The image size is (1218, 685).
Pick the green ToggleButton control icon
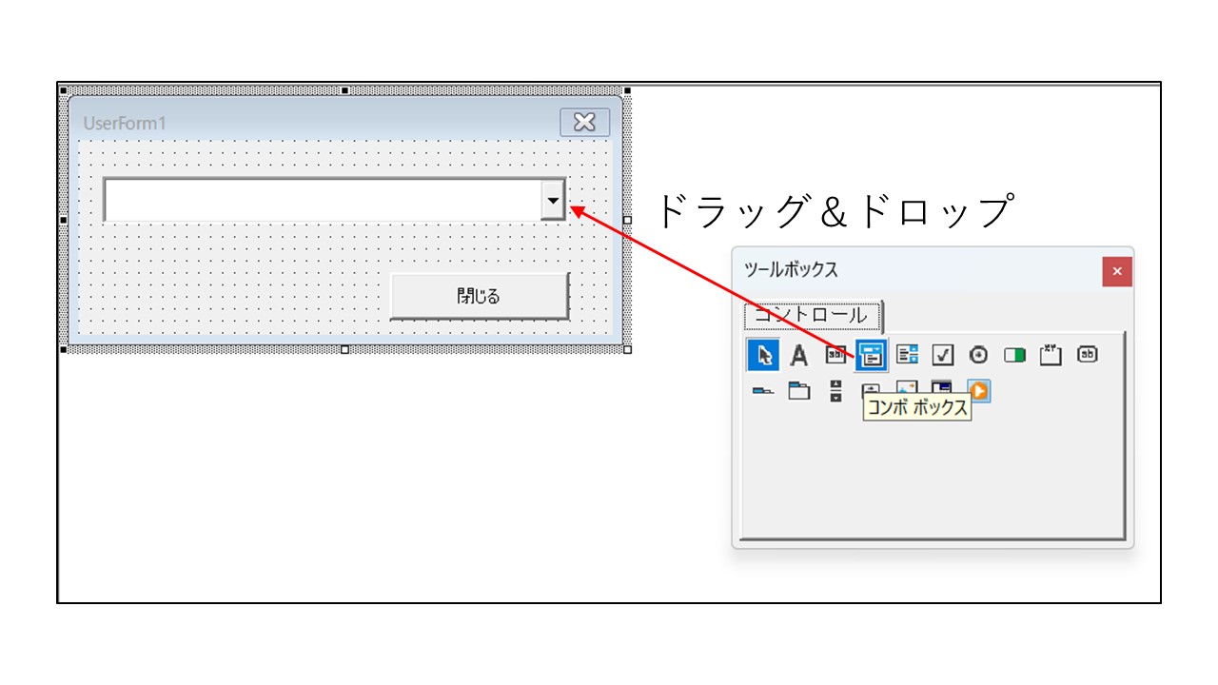pos(1014,355)
